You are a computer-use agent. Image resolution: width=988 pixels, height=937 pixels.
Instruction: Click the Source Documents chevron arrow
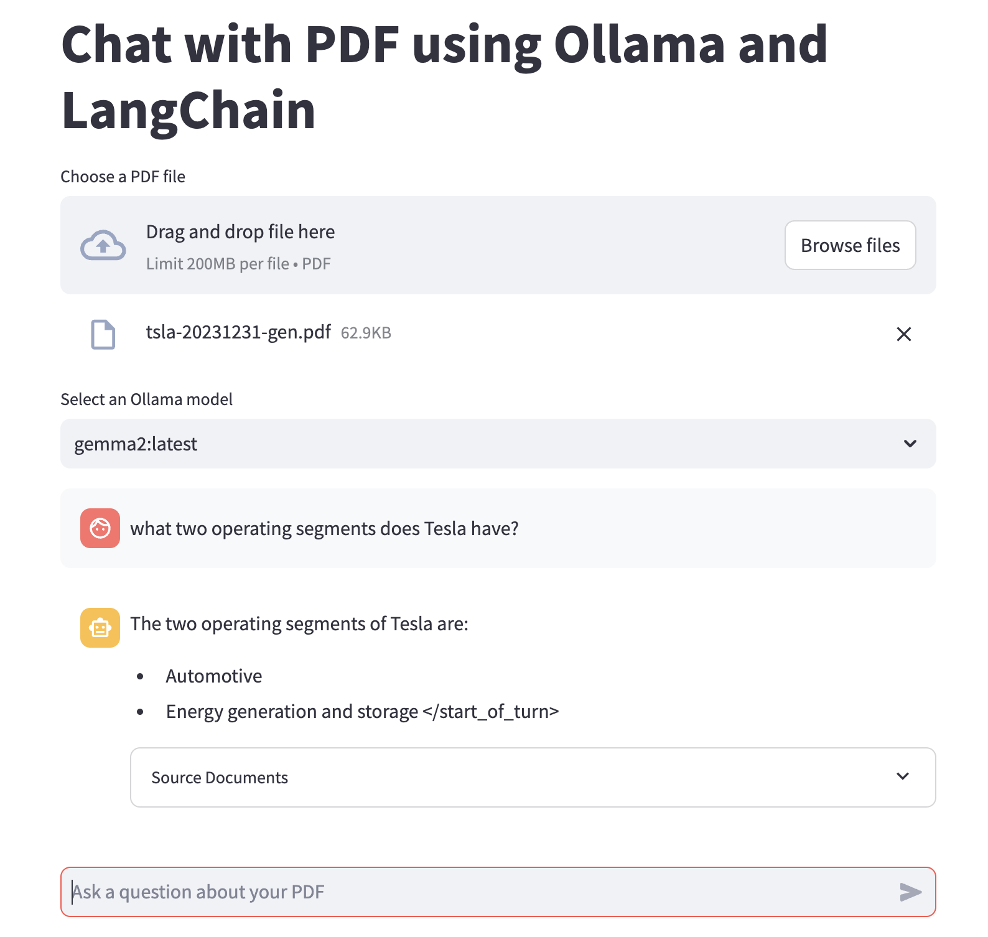tap(902, 776)
